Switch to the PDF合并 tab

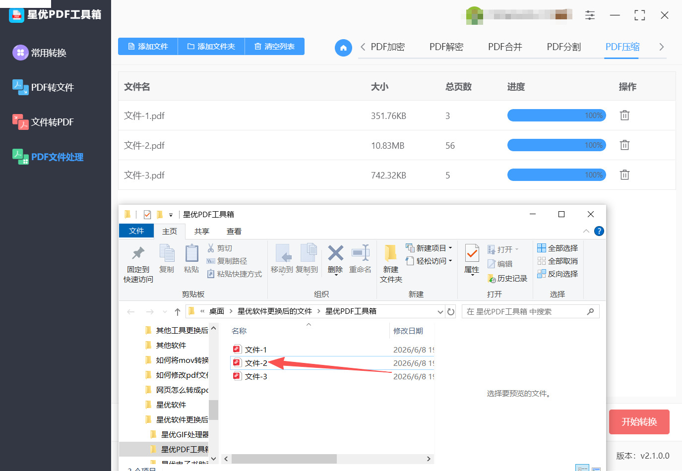(505, 47)
